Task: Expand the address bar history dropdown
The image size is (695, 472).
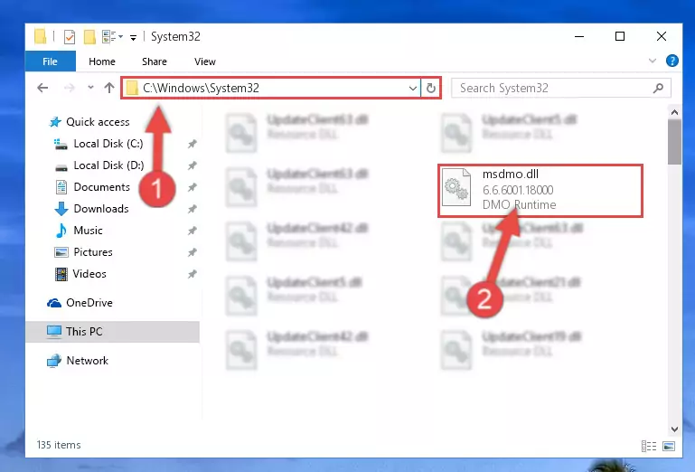Action: [x=413, y=88]
